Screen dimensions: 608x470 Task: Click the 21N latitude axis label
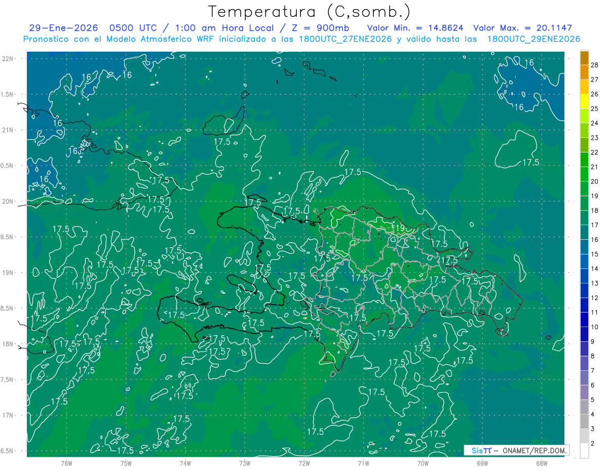coord(8,130)
